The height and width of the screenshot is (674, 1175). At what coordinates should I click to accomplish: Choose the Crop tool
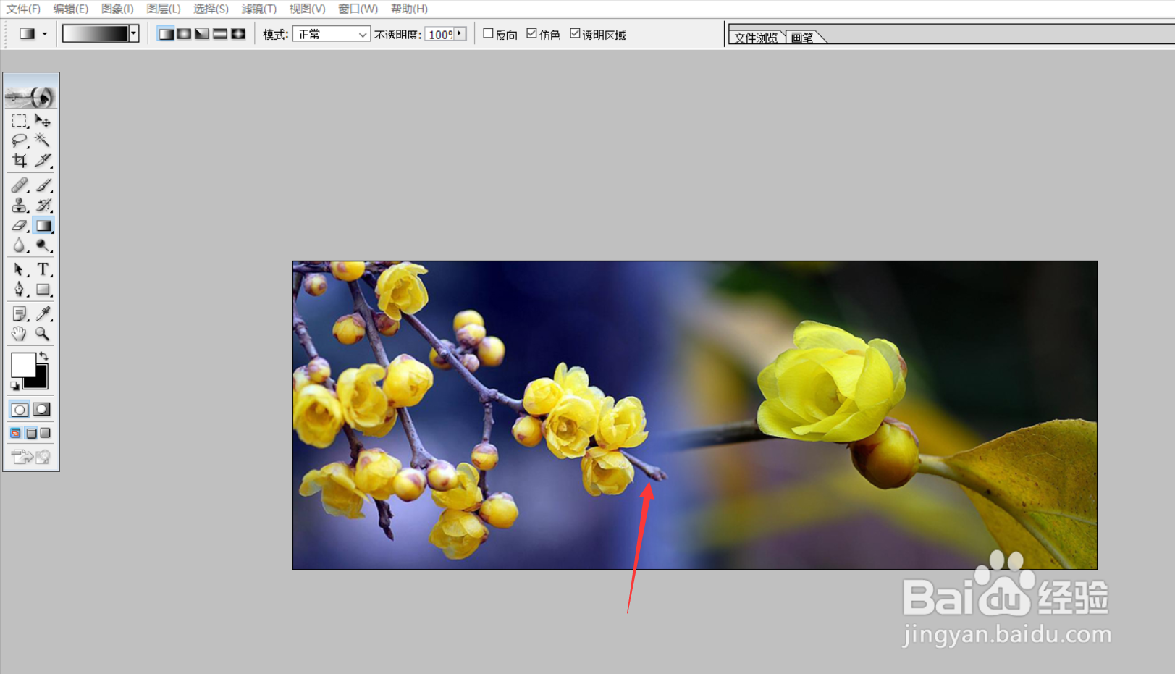click(x=20, y=160)
